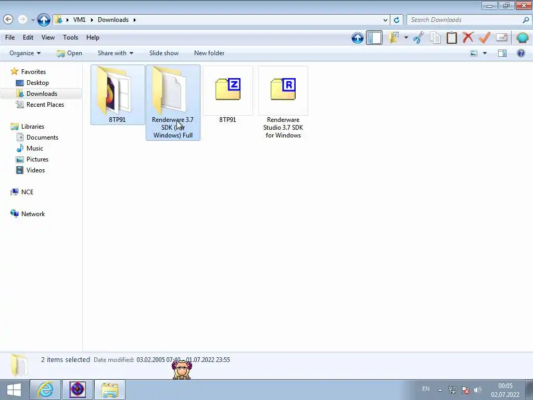Select NCE computer in the navigation pane
This screenshot has height=400, width=533.
[x=22, y=192]
